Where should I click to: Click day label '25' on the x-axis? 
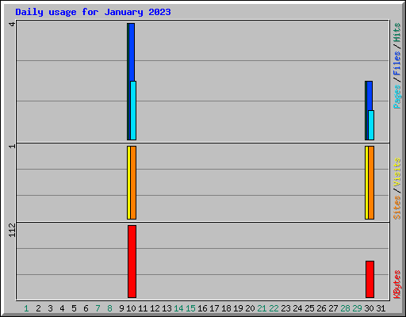309,308
